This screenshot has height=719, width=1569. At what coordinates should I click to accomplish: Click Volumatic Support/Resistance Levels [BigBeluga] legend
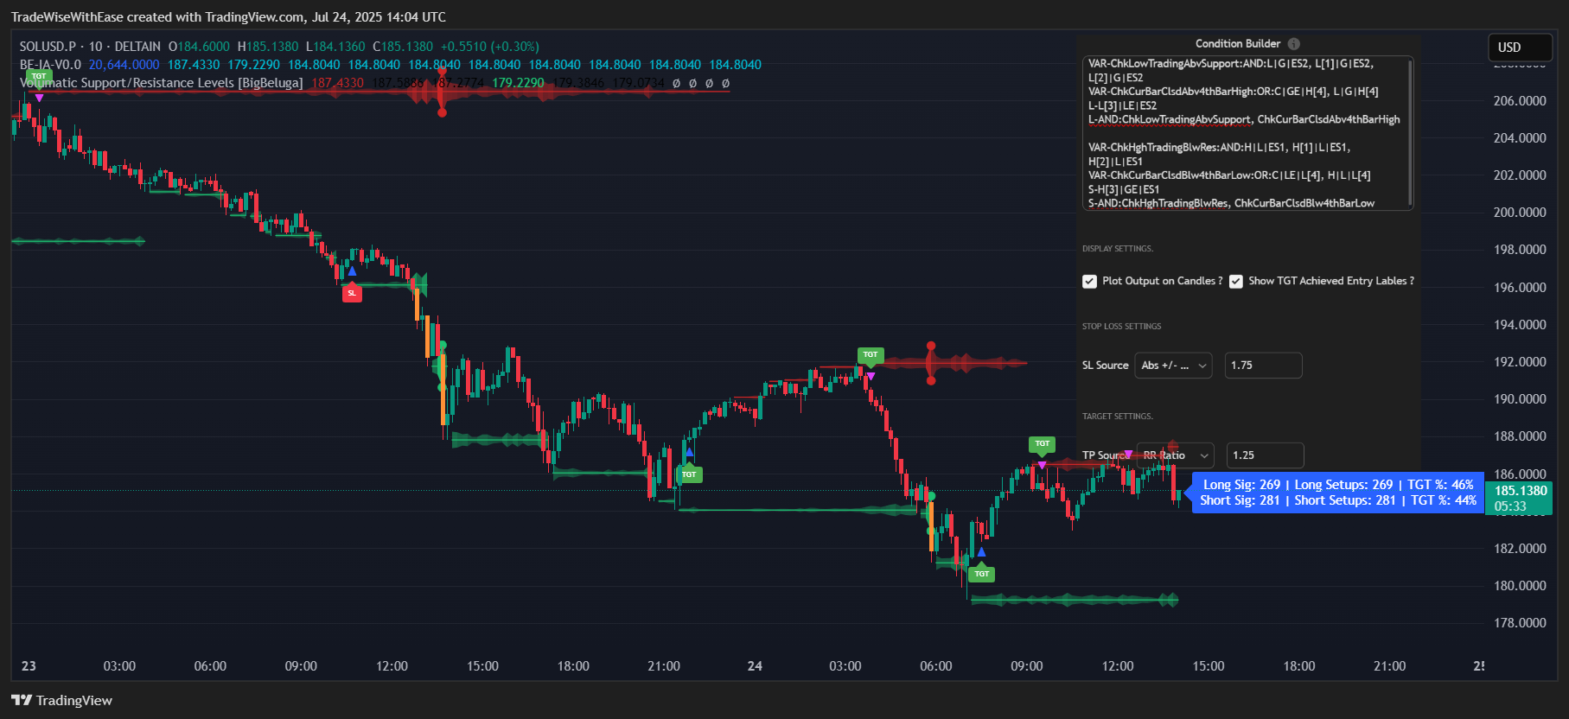tap(161, 83)
